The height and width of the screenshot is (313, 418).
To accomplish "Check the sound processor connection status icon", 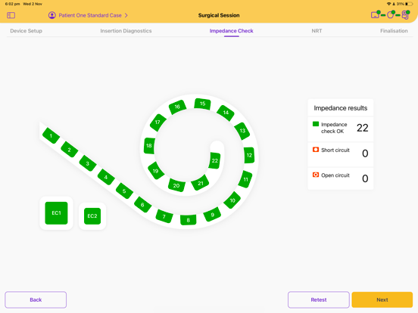I will 405,14.
